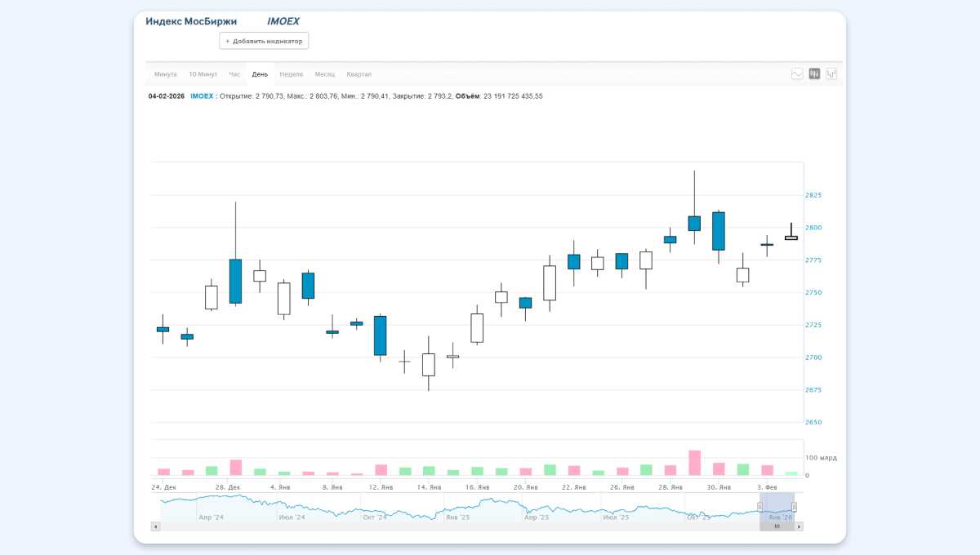Screen dimensions: 980x555
Task: Switch to the Неделя timeframe
Action: click(x=291, y=74)
